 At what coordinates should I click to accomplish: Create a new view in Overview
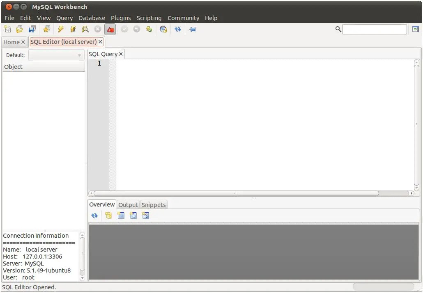click(x=133, y=216)
